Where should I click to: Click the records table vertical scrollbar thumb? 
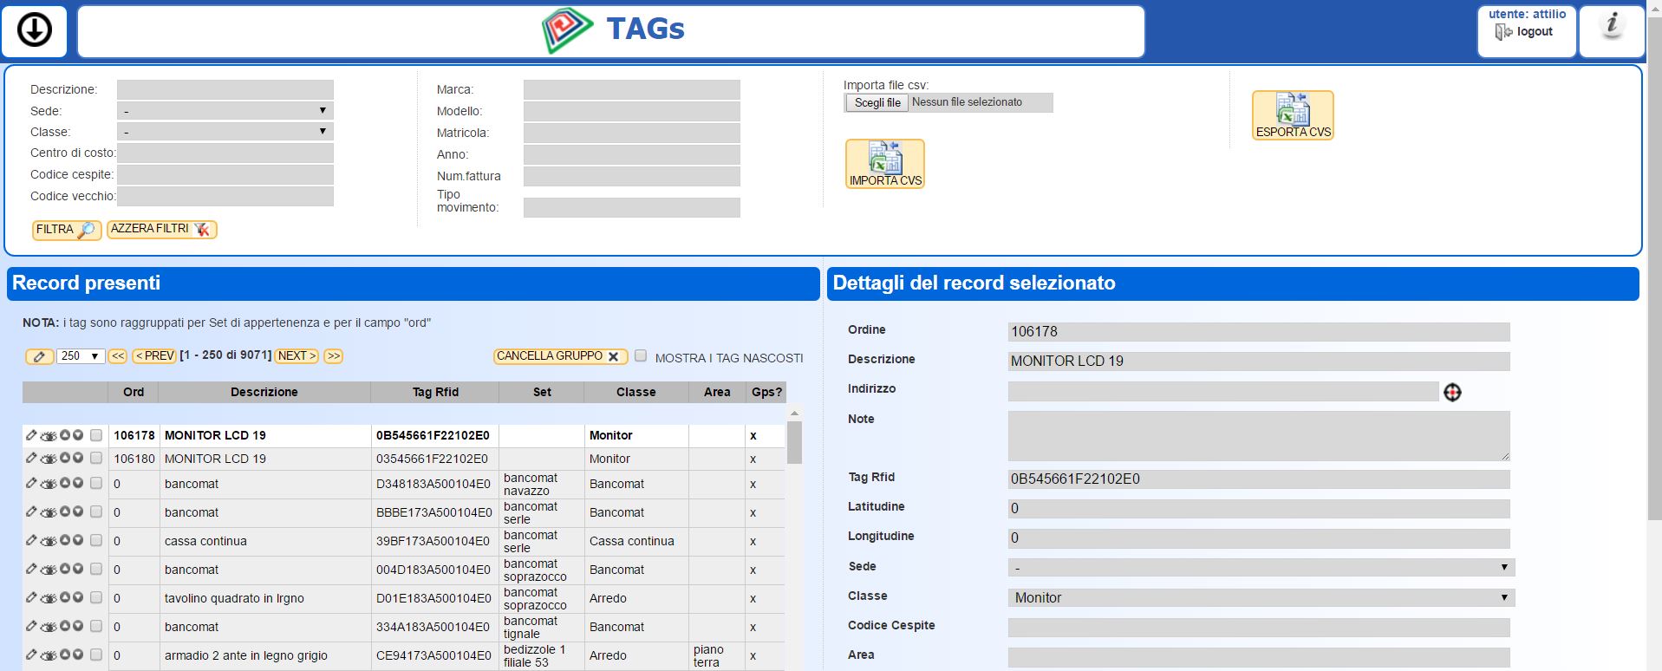[794, 442]
